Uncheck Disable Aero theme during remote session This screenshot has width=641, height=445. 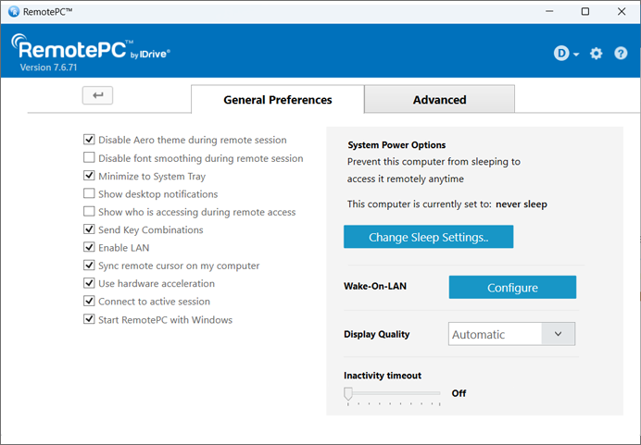(90, 140)
